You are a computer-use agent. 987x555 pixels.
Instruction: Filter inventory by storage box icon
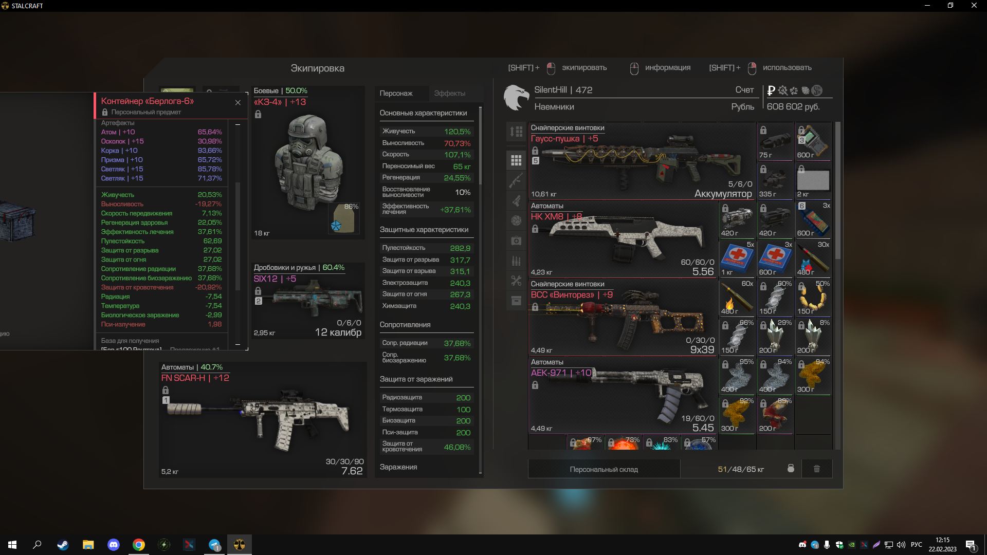coord(516,301)
